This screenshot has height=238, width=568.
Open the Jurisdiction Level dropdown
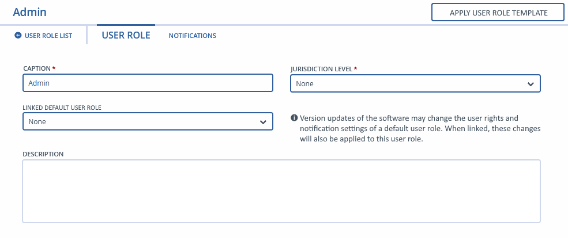click(x=415, y=83)
